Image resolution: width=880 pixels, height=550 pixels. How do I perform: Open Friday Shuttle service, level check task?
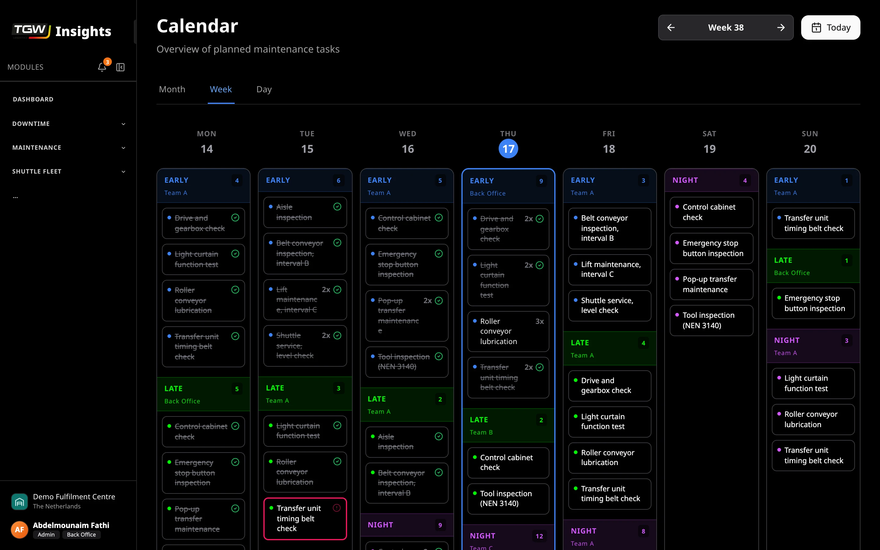(x=610, y=306)
